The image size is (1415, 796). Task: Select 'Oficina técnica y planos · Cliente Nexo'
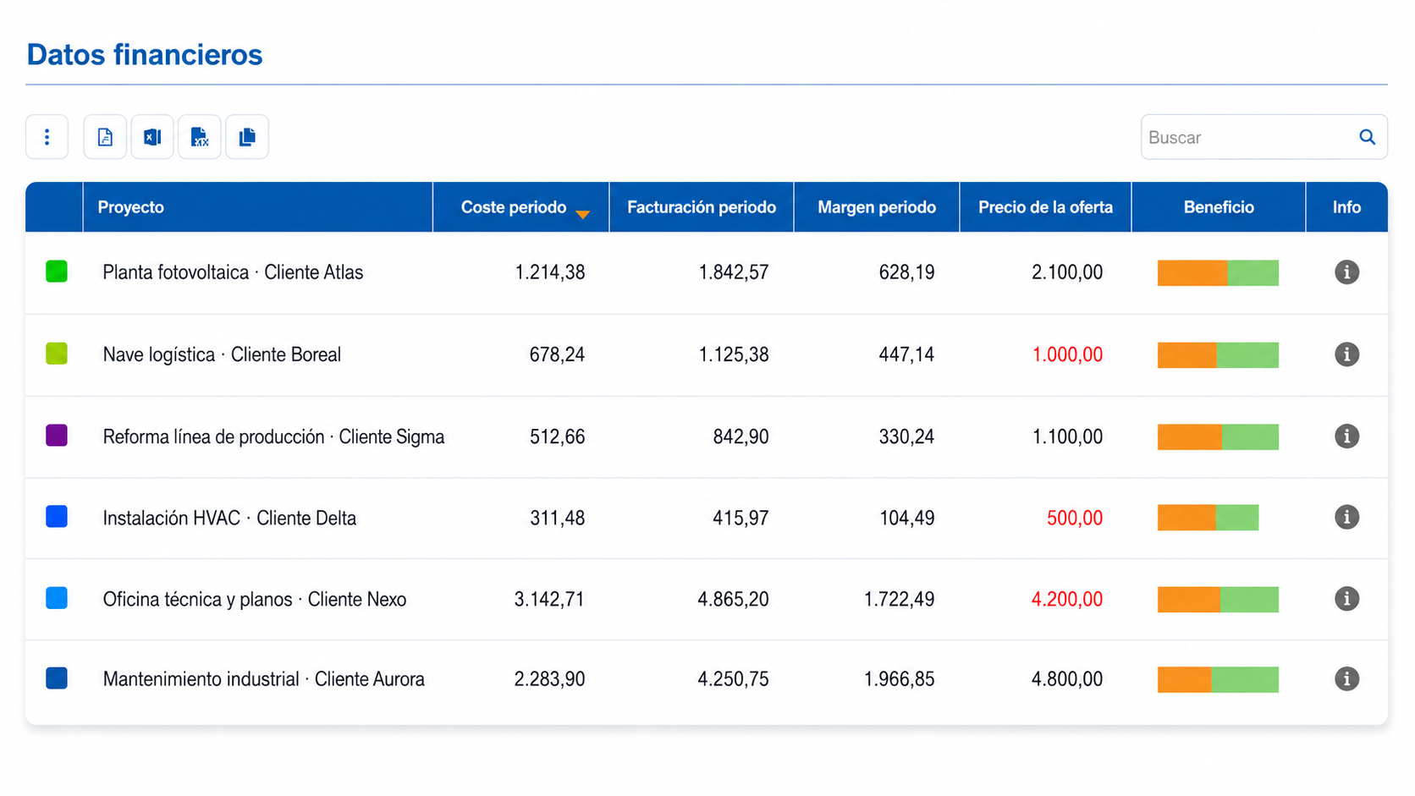point(255,599)
